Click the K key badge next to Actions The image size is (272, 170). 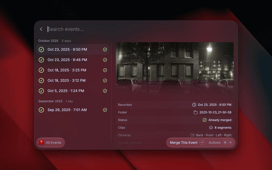pos(231,143)
